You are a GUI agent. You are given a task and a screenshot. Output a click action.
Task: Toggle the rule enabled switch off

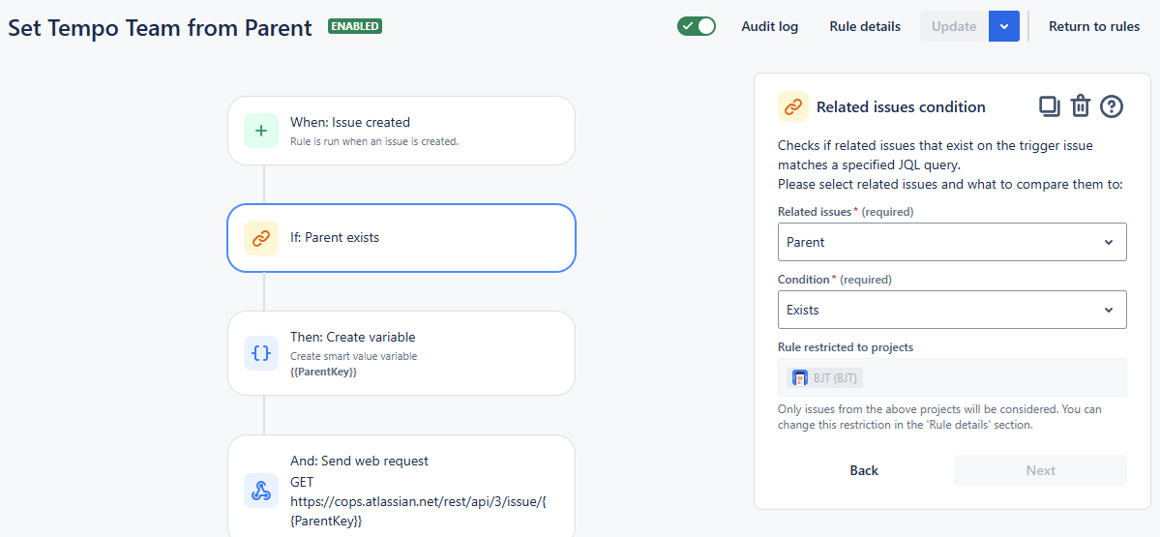[697, 26]
